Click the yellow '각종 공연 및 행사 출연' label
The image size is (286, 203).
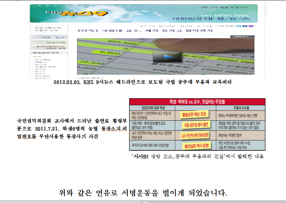pos(196,125)
